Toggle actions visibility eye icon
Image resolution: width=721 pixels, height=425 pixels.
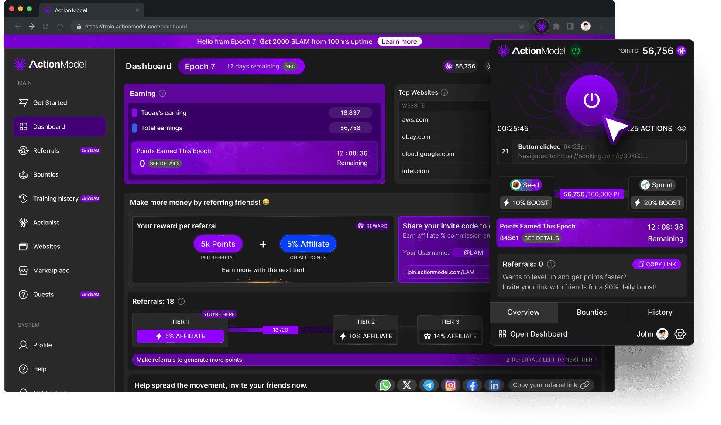point(682,129)
